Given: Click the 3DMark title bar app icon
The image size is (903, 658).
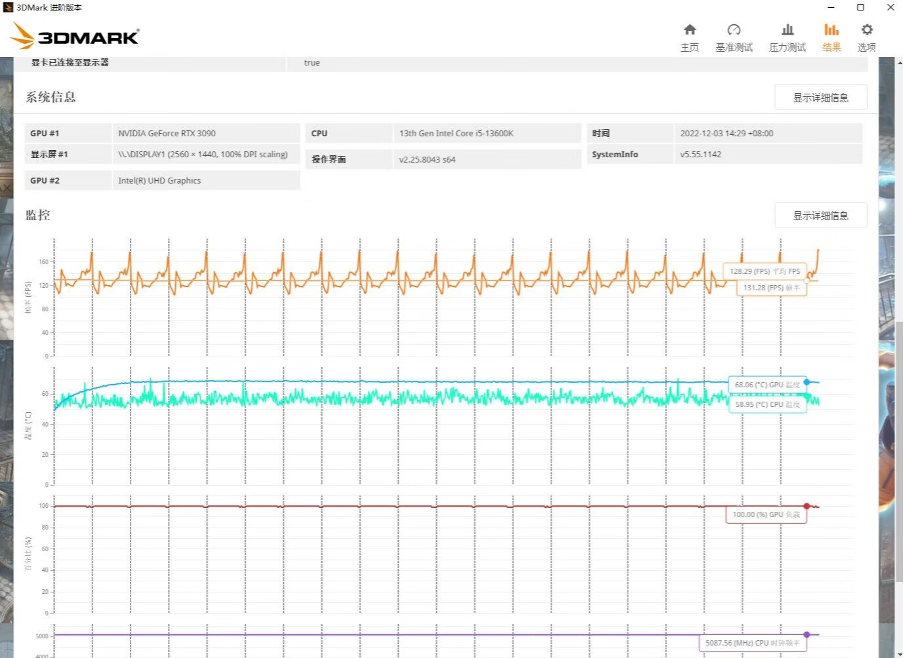Looking at the screenshot, I should pos(8,7).
